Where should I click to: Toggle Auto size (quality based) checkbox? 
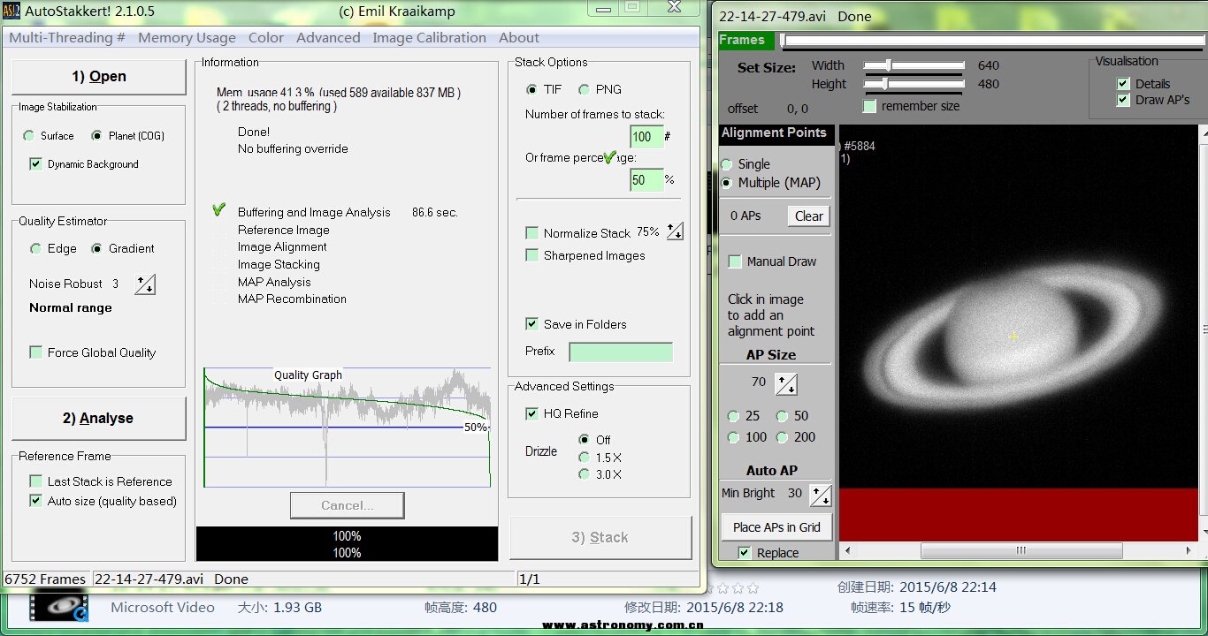coord(36,501)
